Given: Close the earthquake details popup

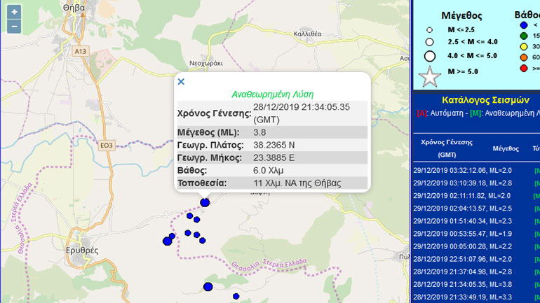Looking at the screenshot, I should coord(181,82).
